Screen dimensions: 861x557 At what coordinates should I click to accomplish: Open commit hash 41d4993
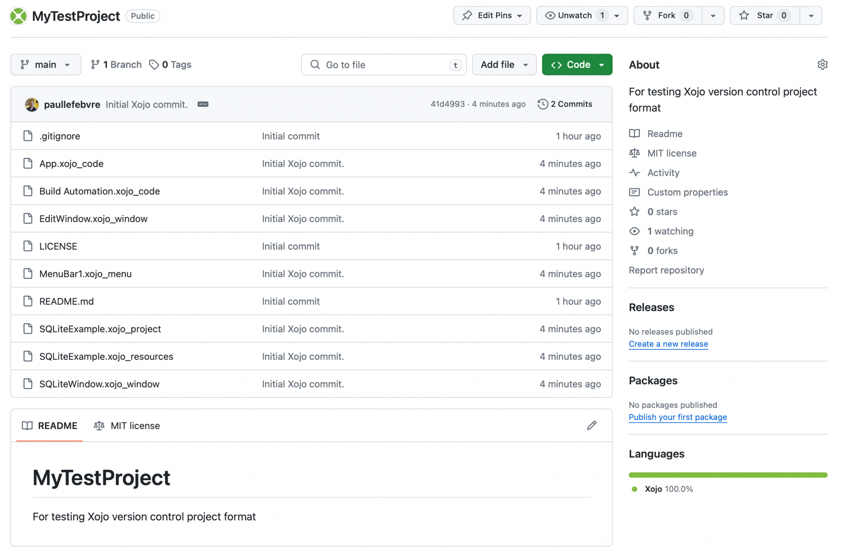pyautogui.click(x=447, y=104)
